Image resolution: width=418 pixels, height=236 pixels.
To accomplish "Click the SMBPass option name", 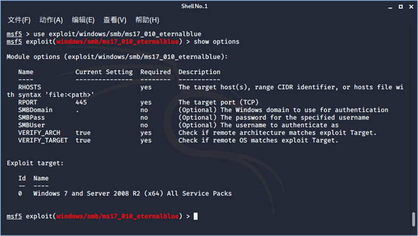I will point(31,117).
